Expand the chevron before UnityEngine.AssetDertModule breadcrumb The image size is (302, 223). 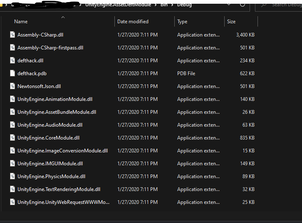[81, 5]
